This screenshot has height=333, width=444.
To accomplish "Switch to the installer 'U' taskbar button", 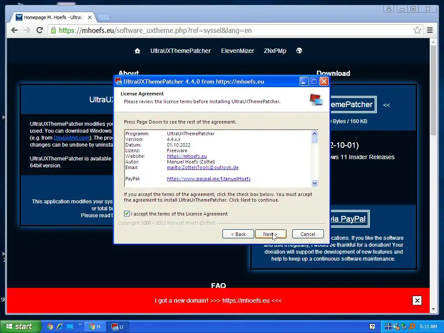I will [118, 327].
